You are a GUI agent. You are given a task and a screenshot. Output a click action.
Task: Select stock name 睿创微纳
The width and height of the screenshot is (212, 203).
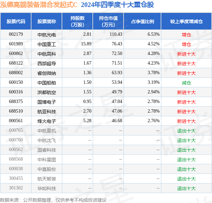[x=47, y=73]
